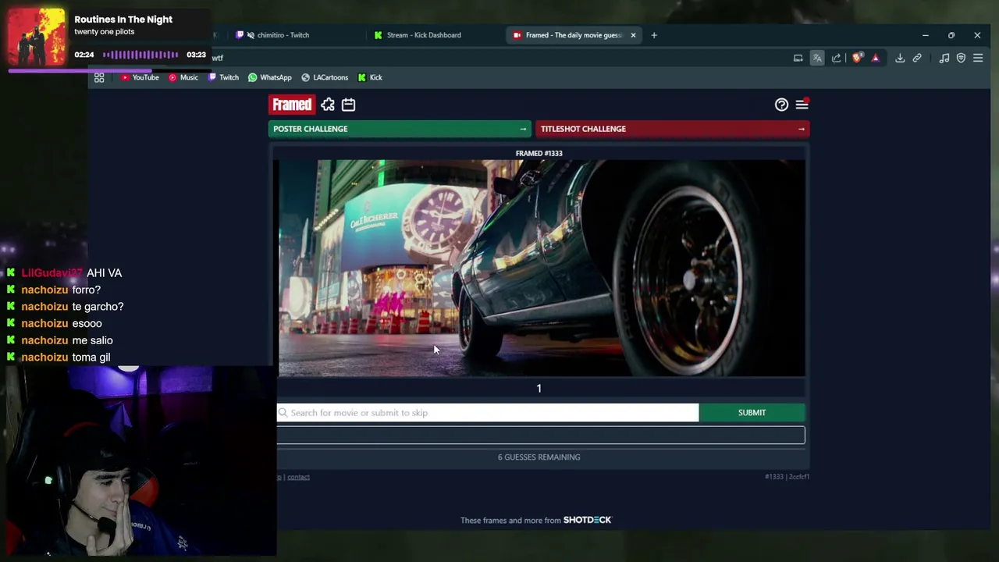Click the music note playlist icon

[x=944, y=58]
